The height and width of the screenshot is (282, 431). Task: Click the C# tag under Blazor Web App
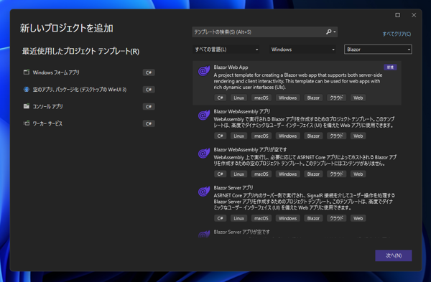pos(221,98)
